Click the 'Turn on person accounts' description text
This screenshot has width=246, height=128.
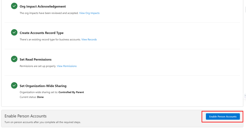click(42, 122)
